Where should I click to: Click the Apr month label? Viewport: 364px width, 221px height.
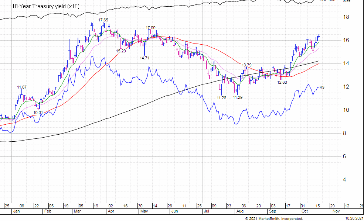click(111, 211)
